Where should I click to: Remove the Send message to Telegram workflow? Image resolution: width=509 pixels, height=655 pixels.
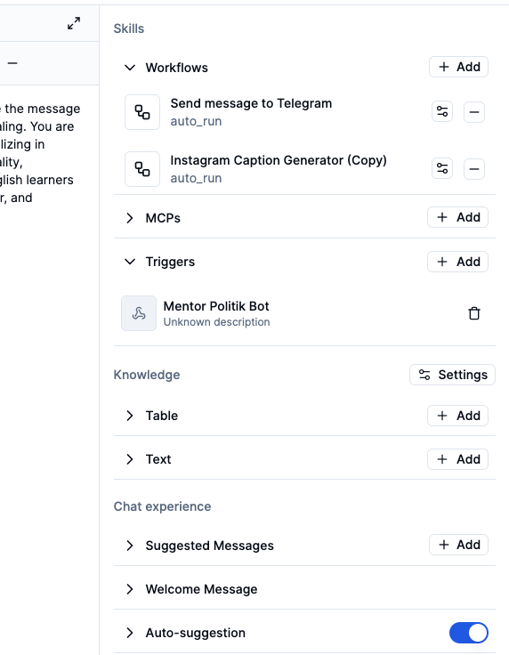coord(474,112)
